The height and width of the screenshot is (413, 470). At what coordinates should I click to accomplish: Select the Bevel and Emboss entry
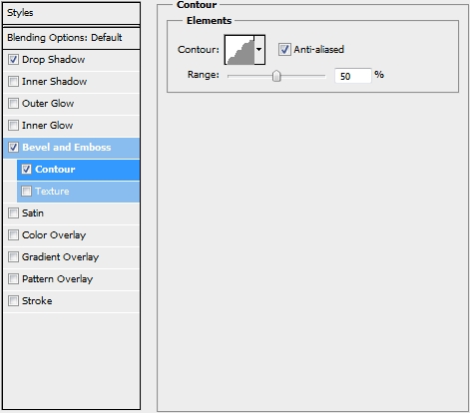point(71,148)
